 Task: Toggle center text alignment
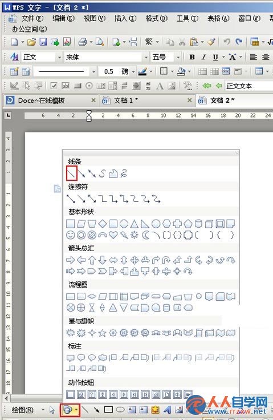click(x=266, y=57)
